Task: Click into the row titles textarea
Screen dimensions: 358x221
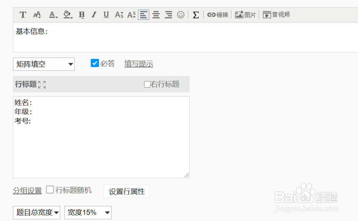Action: pyautogui.click(x=101, y=137)
